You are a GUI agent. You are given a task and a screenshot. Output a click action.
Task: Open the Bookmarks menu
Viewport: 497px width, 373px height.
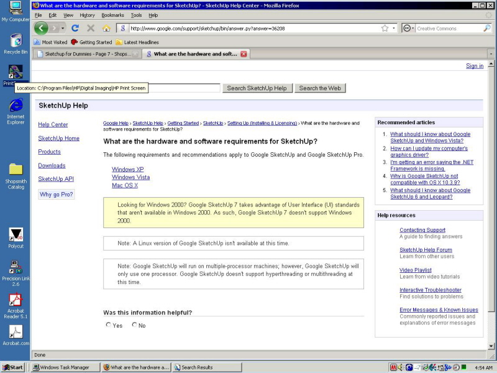click(112, 15)
